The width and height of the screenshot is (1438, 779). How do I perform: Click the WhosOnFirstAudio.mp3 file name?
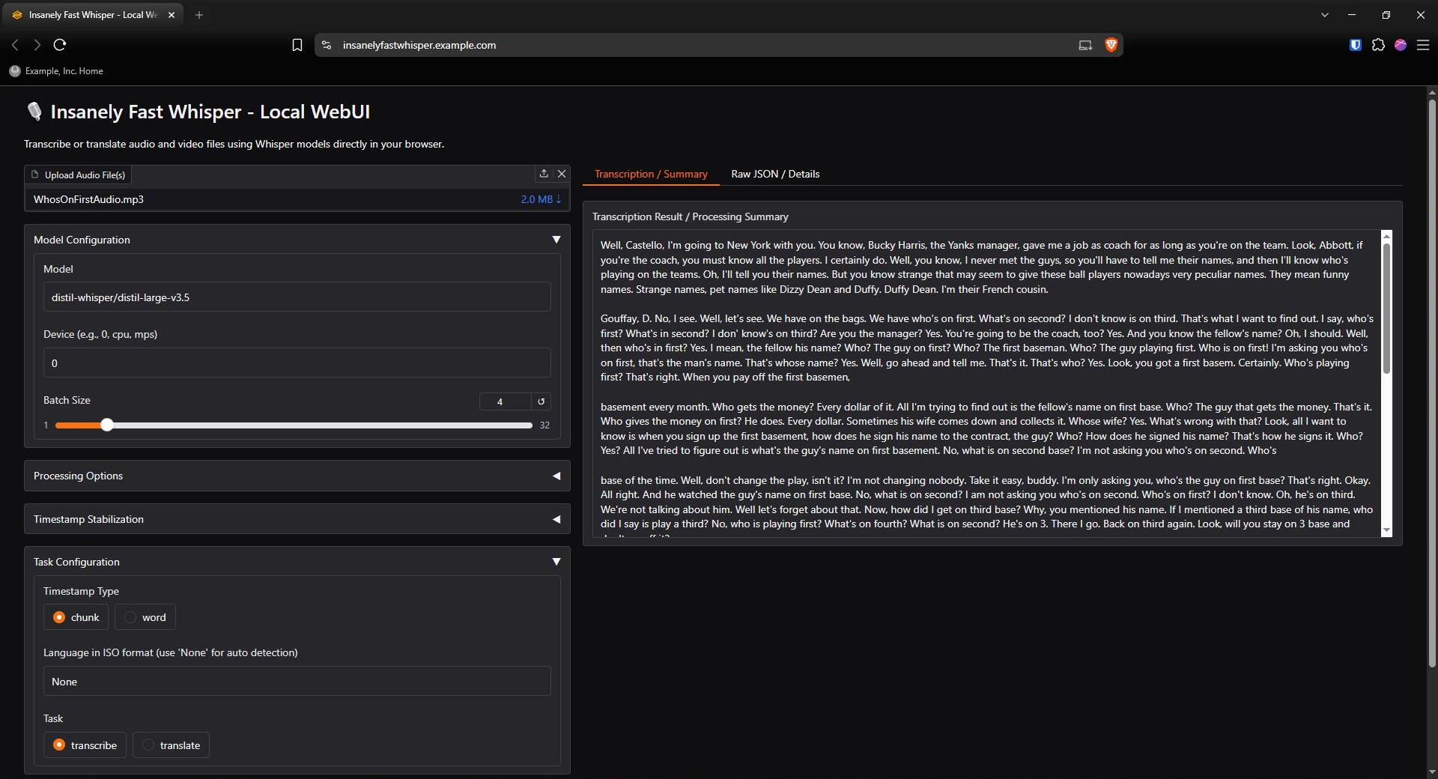point(88,199)
